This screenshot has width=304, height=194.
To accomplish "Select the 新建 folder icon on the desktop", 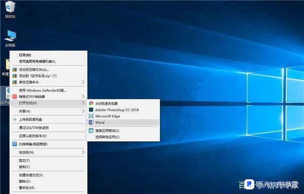I will (6, 67).
